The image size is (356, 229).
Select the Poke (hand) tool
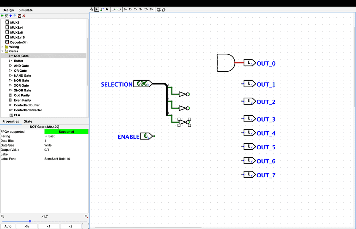click(x=92, y=9)
